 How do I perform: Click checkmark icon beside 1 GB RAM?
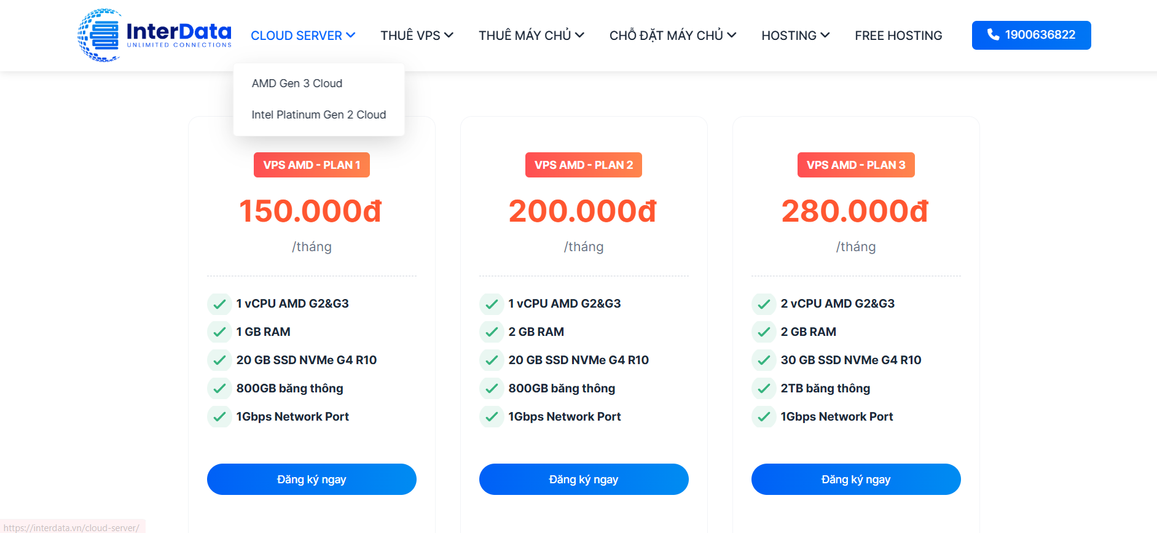click(219, 332)
